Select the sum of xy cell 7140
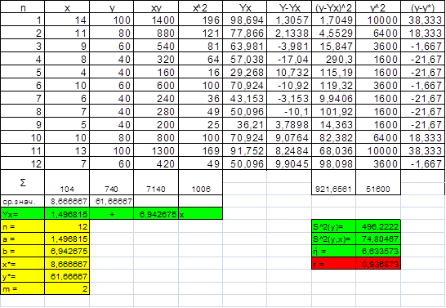446x308 pixels. pyautogui.click(x=156, y=182)
